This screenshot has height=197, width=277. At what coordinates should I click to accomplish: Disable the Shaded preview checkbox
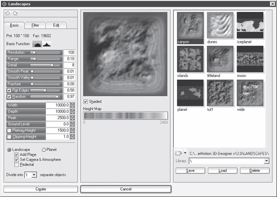(x=85, y=102)
